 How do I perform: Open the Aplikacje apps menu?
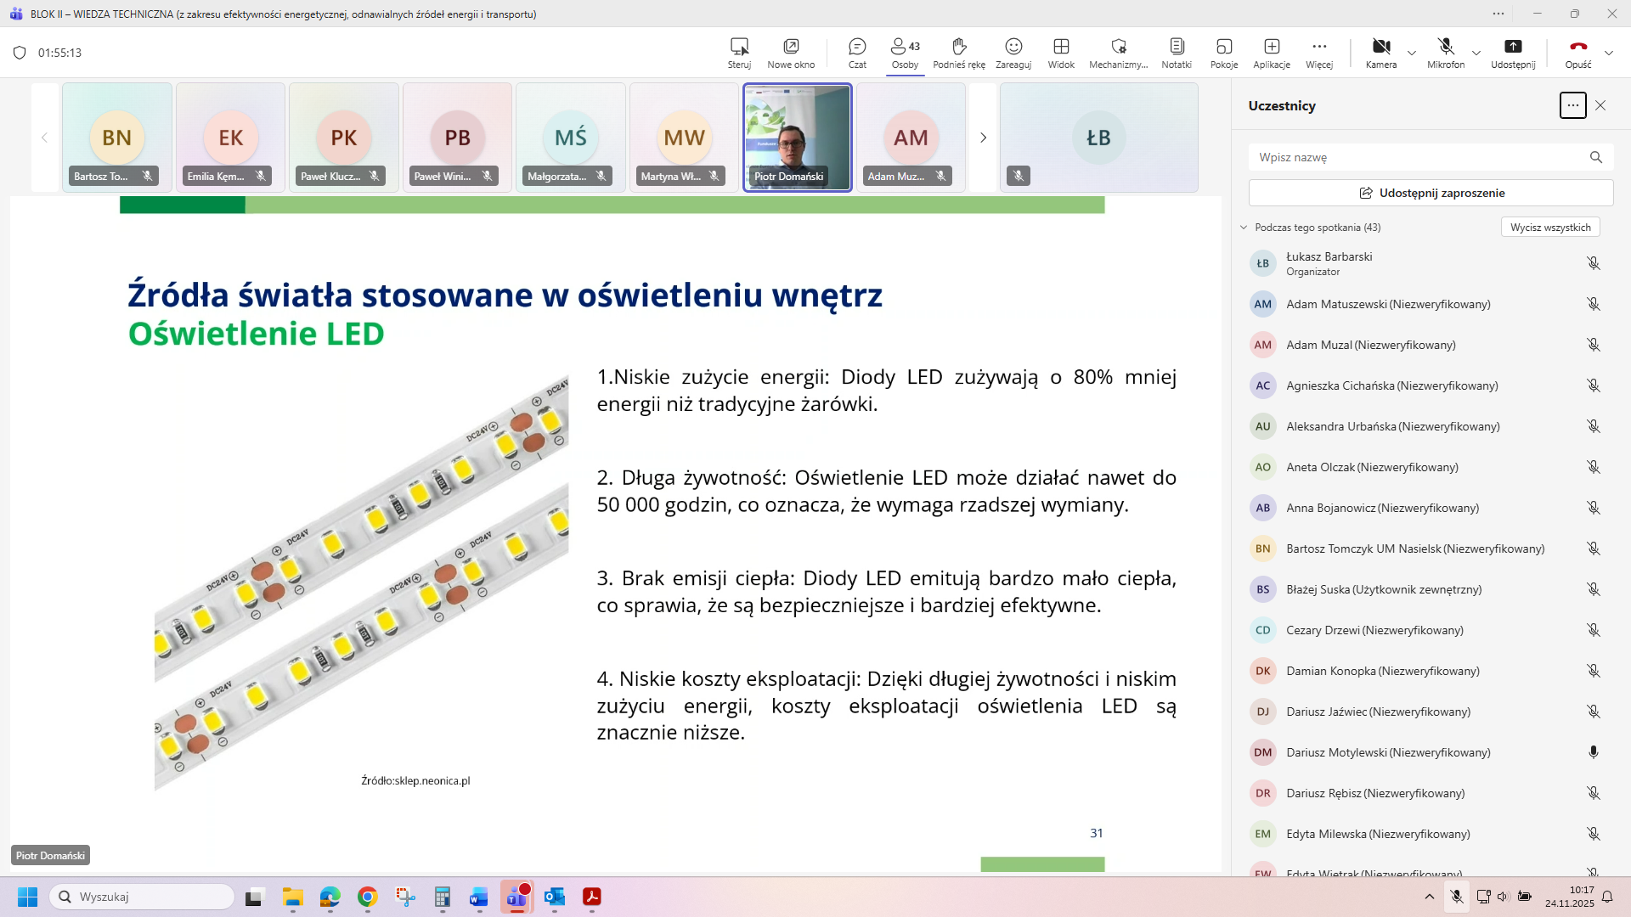[1272, 53]
